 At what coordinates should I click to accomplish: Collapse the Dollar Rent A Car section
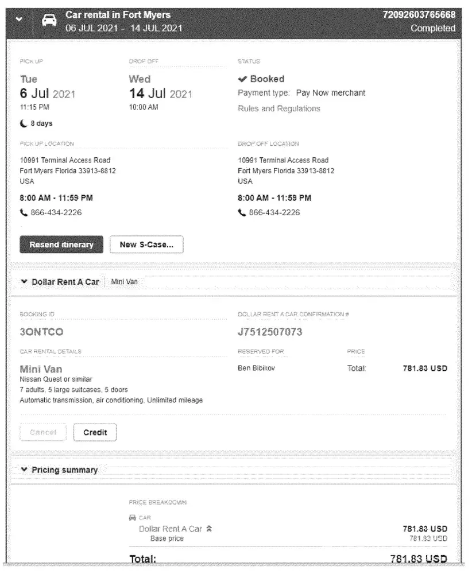(x=24, y=282)
